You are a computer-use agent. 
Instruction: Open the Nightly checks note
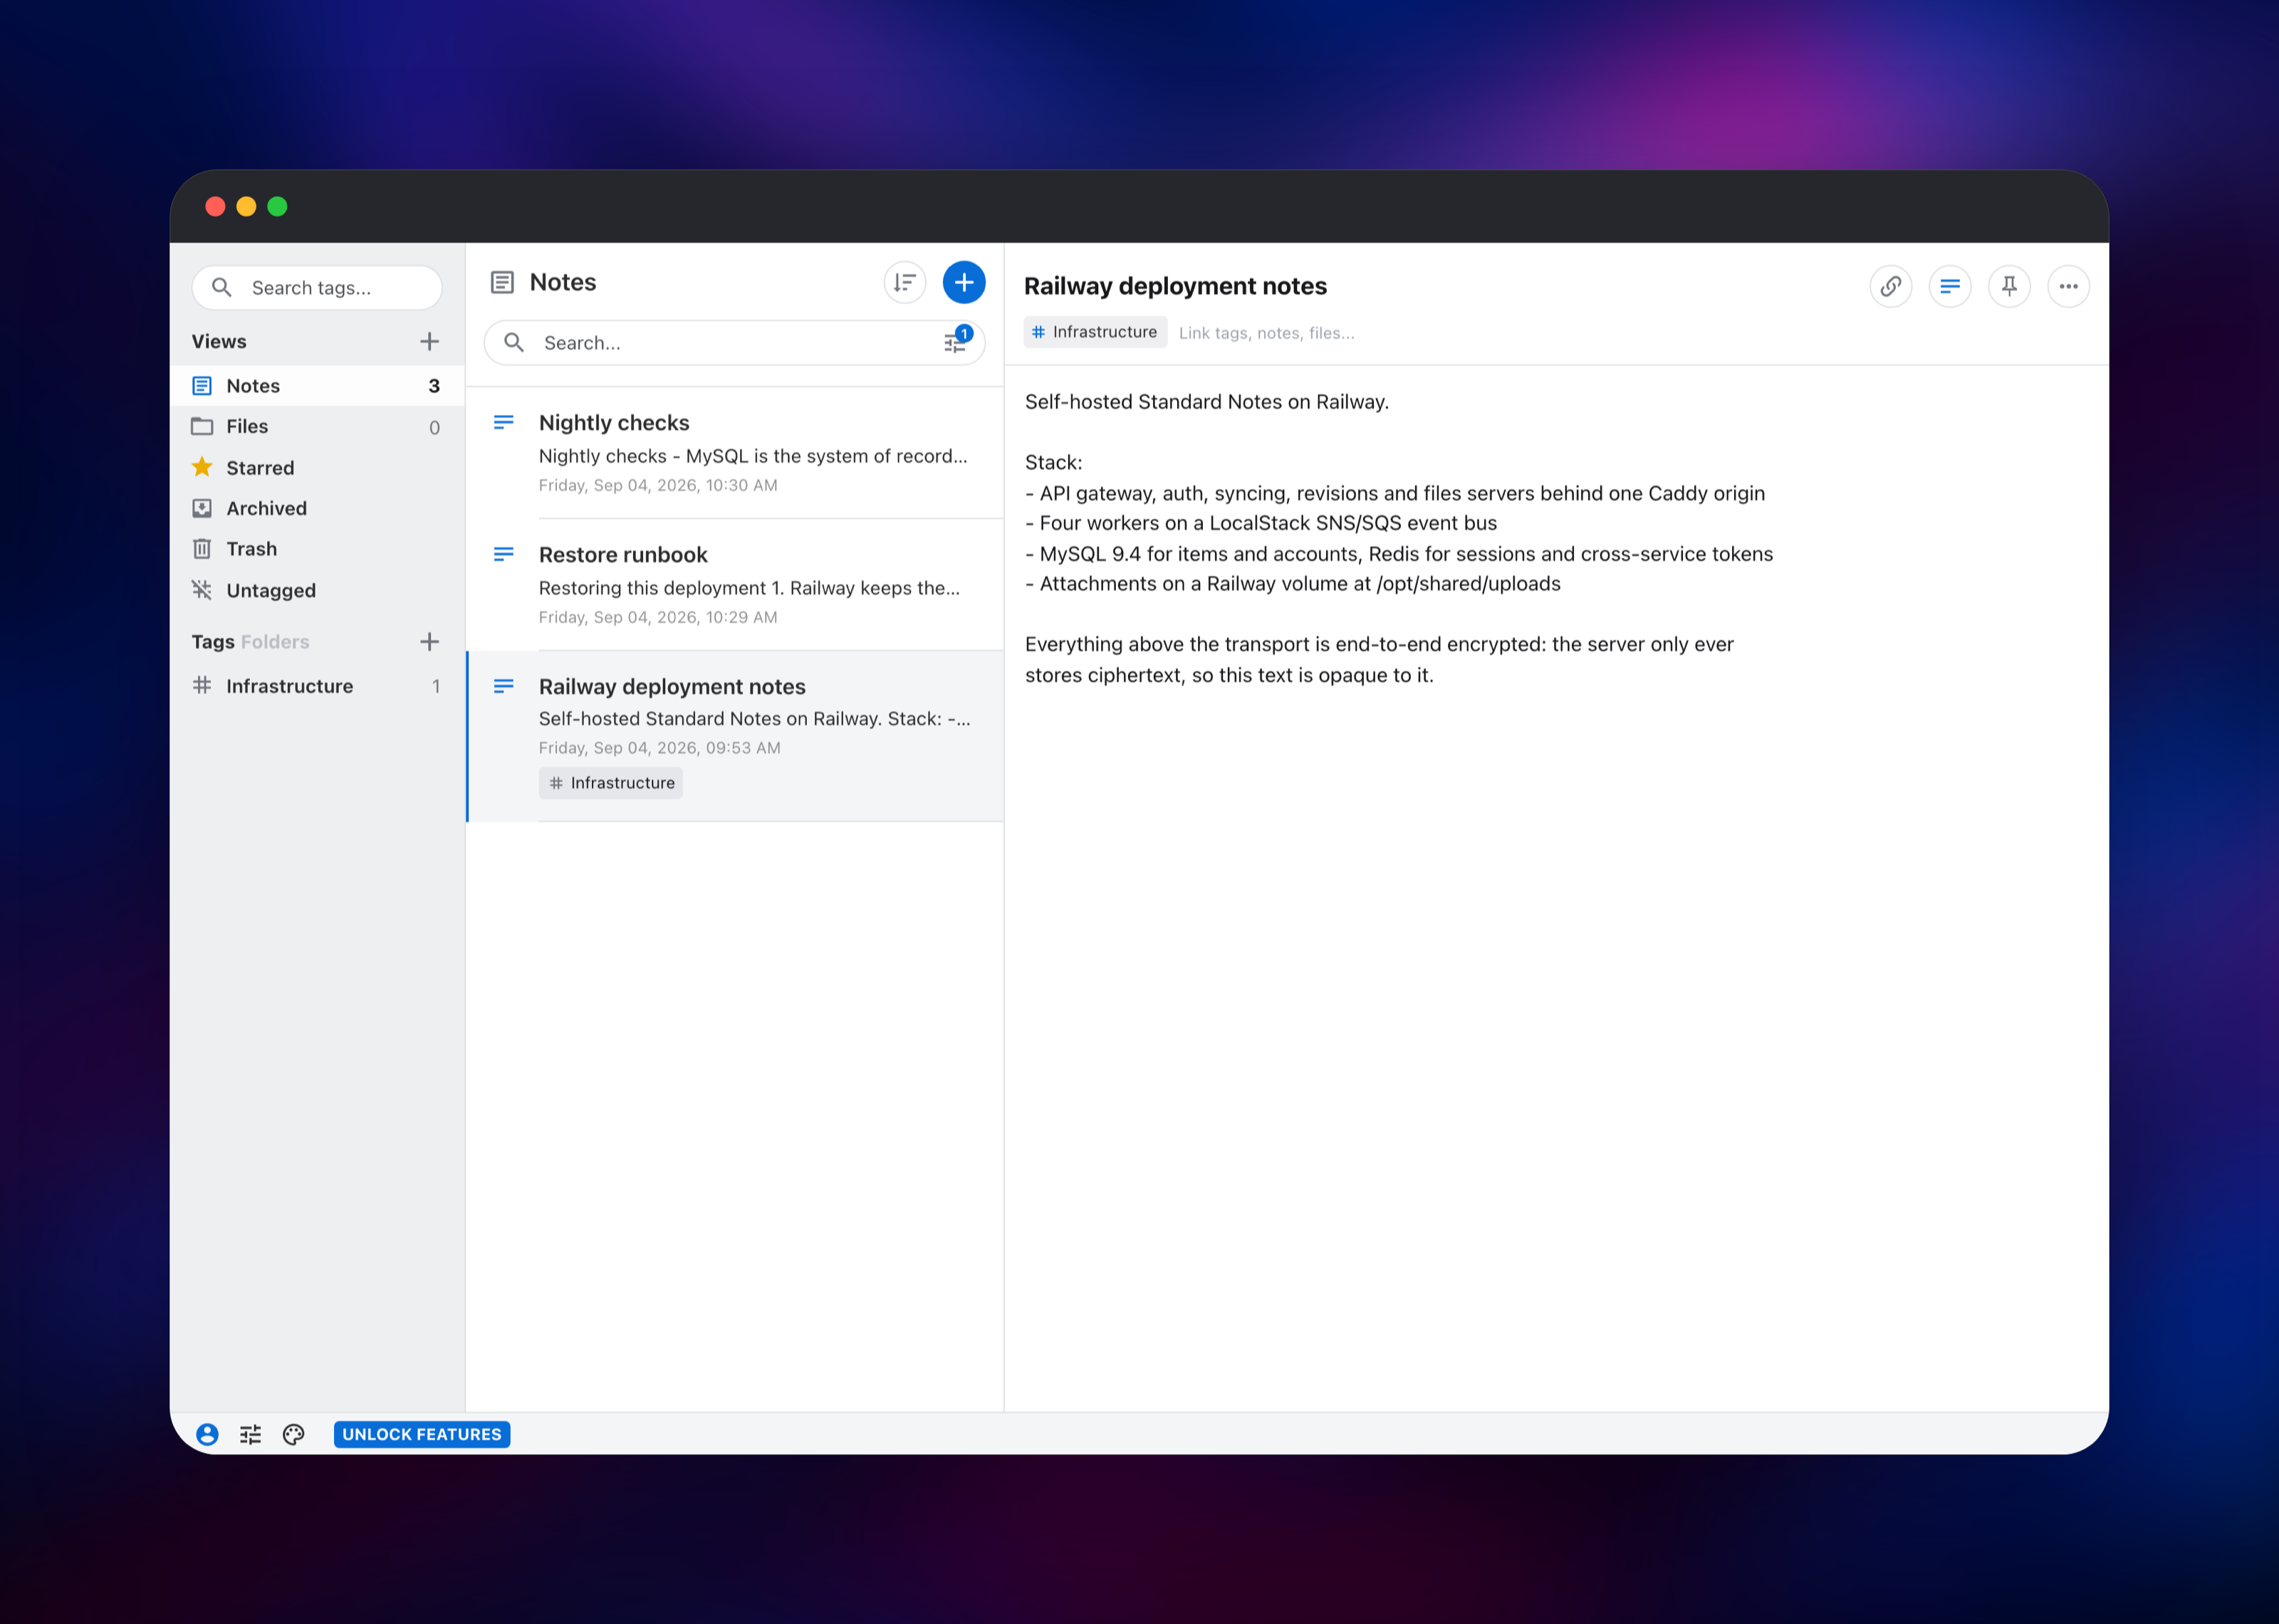[735, 453]
